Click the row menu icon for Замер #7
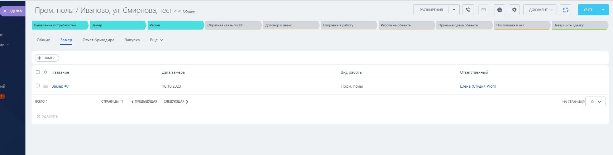Image resolution: width=613 pixels, height=155 pixels. [46, 86]
